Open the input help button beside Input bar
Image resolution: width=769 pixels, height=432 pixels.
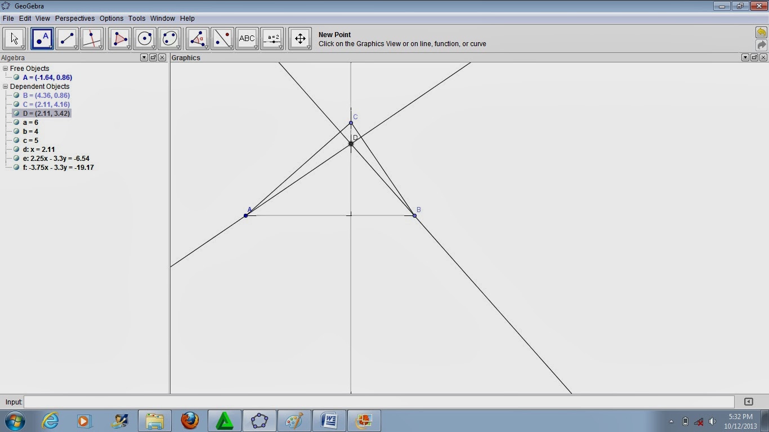click(x=748, y=402)
